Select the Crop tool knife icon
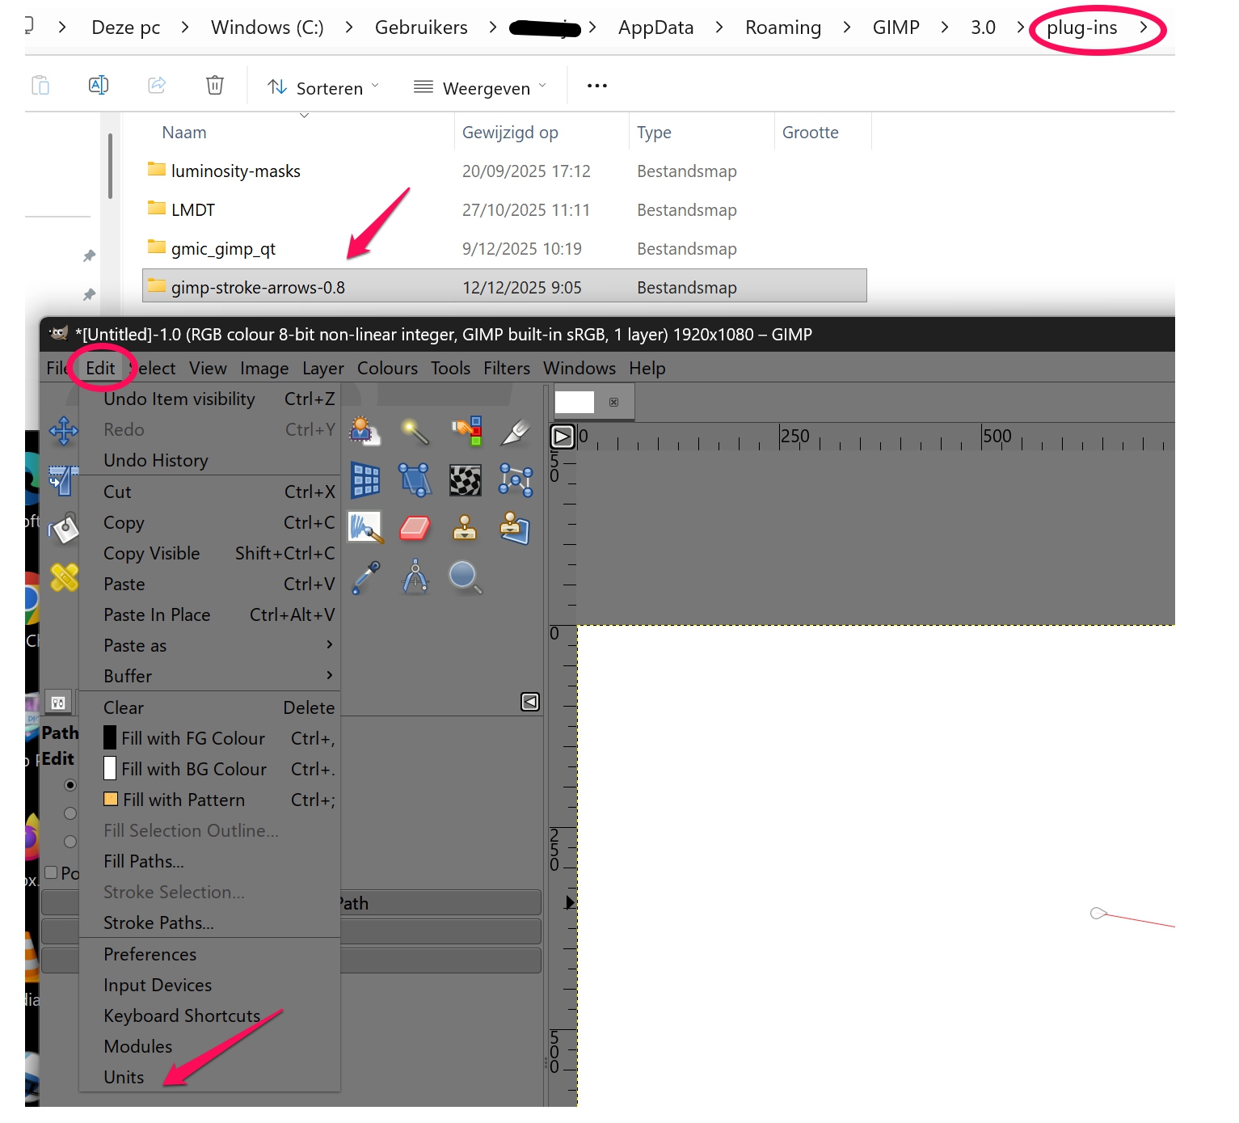Image resolution: width=1239 pixels, height=1123 pixels. 515,431
